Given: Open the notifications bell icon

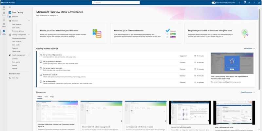Looking at the screenshot, I should point(239,3).
